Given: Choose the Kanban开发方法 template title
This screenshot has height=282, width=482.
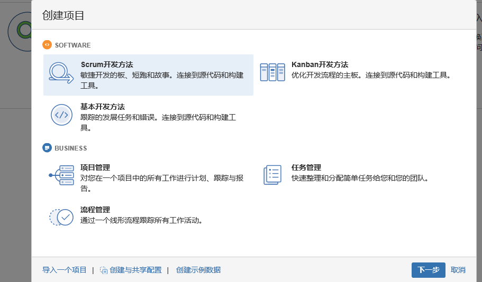Looking at the screenshot, I should 320,64.
